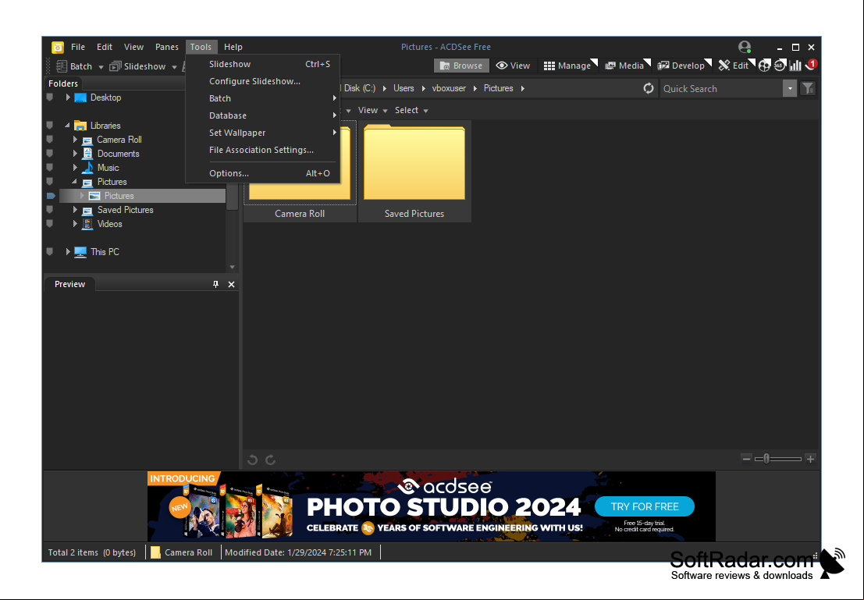This screenshot has height=600, width=864.
Task: Open the Batch submenu in Tools menu
Action: click(x=263, y=98)
